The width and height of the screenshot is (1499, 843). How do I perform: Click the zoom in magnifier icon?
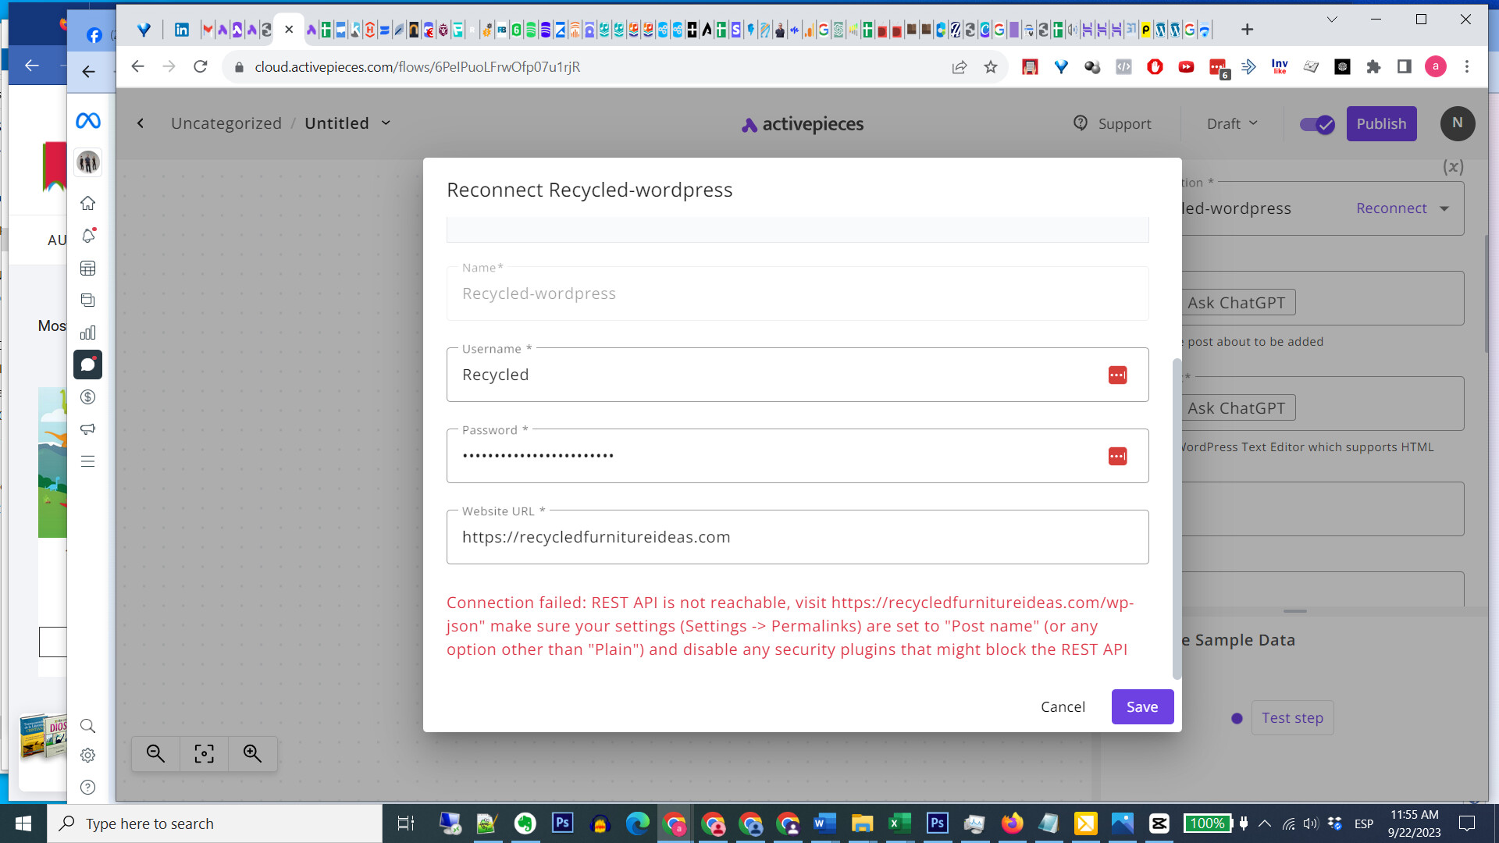pyautogui.click(x=252, y=753)
